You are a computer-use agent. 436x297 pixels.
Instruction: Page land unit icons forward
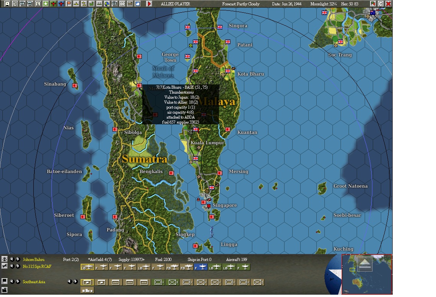coord(76,281)
